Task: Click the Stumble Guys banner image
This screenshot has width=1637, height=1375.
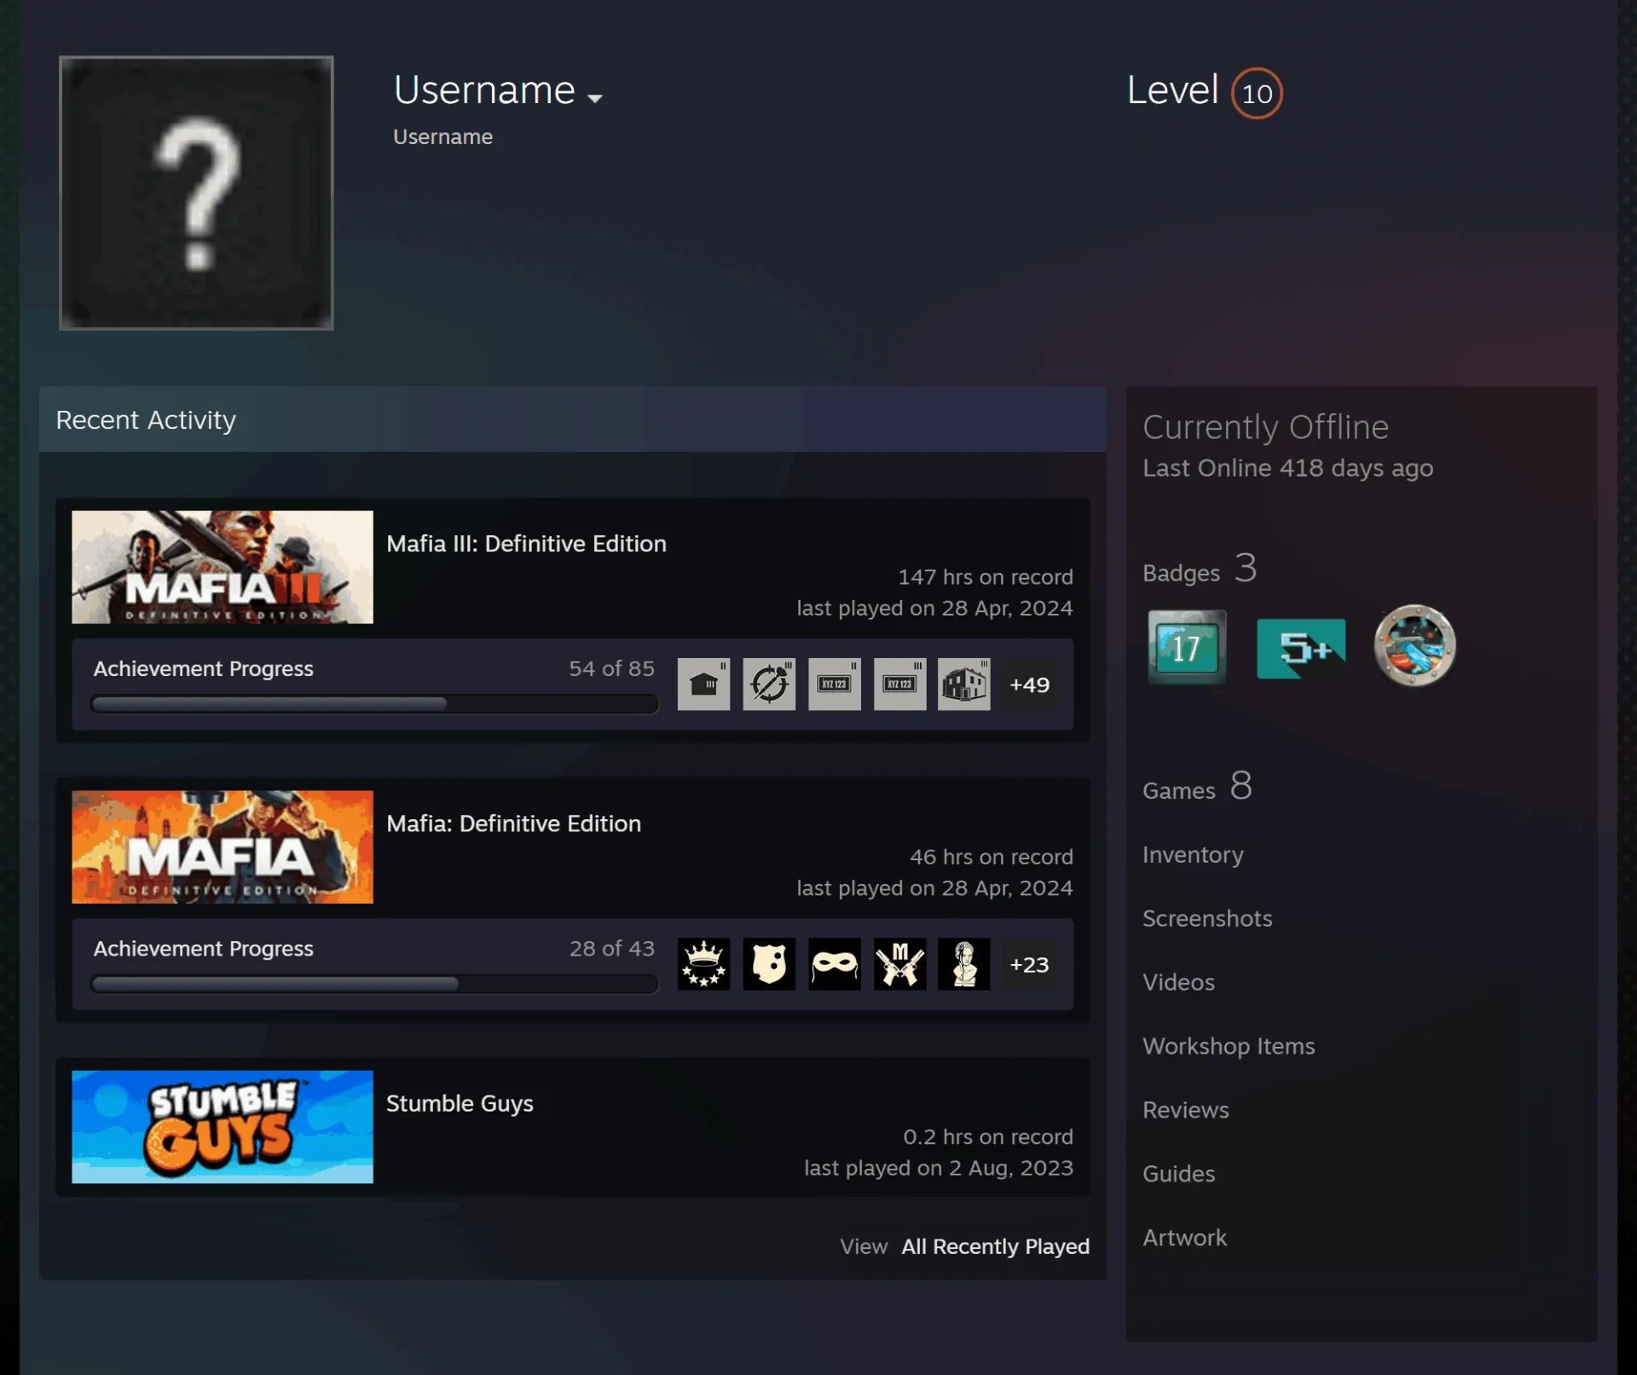Action: point(223,1126)
